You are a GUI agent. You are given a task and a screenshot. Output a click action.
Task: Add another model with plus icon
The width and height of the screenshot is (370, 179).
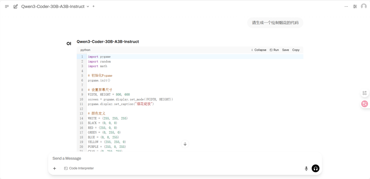tap(94, 7)
